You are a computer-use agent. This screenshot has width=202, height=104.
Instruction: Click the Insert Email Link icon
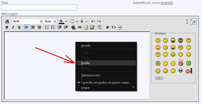pos(86,27)
